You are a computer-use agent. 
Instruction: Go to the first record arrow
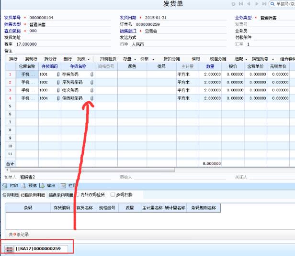click(x=241, y=4)
